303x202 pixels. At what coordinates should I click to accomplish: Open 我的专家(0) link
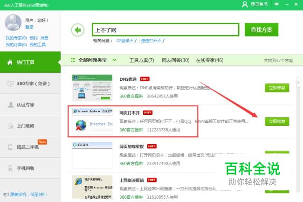16,38
